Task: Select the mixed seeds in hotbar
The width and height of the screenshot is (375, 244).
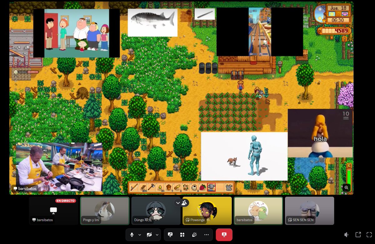Action: (186, 187)
